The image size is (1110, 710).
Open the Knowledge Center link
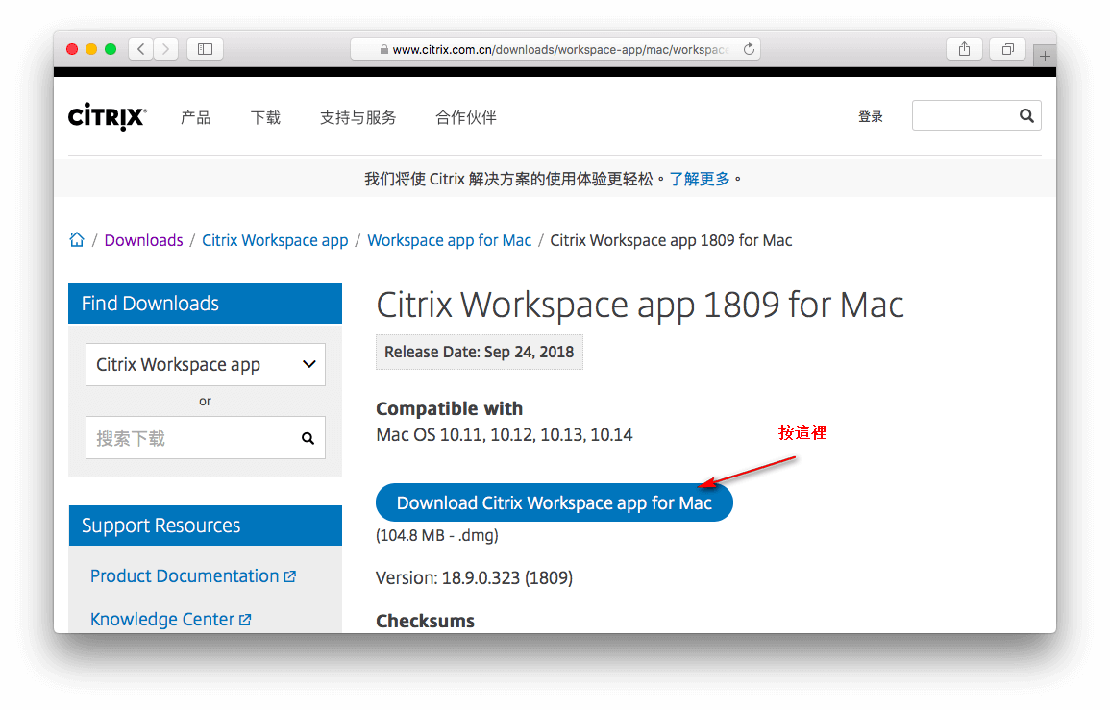[171, 620]
